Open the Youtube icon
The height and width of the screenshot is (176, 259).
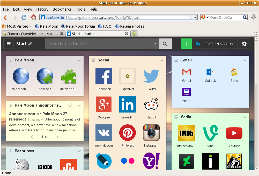234,133
